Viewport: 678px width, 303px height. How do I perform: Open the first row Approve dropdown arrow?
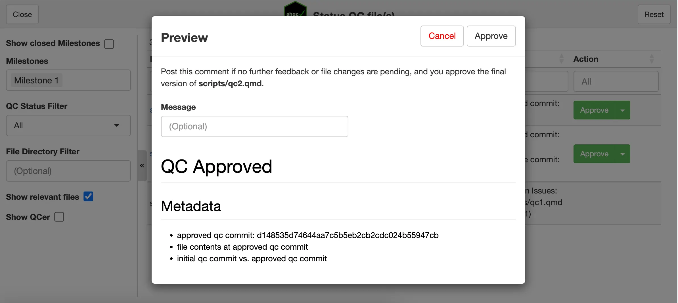pos(622,110)
